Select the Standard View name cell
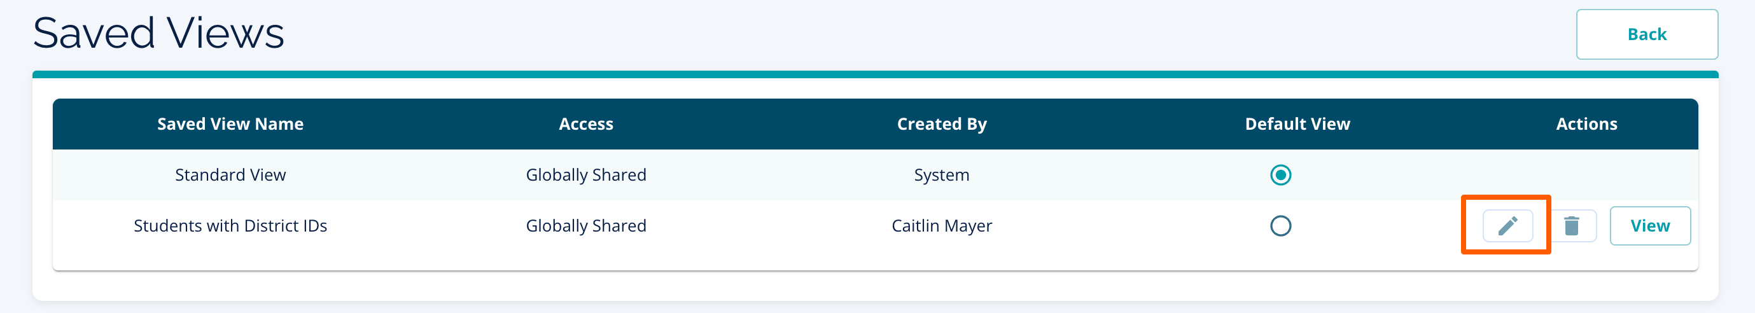1755x313 pixels. pos(230,175)
